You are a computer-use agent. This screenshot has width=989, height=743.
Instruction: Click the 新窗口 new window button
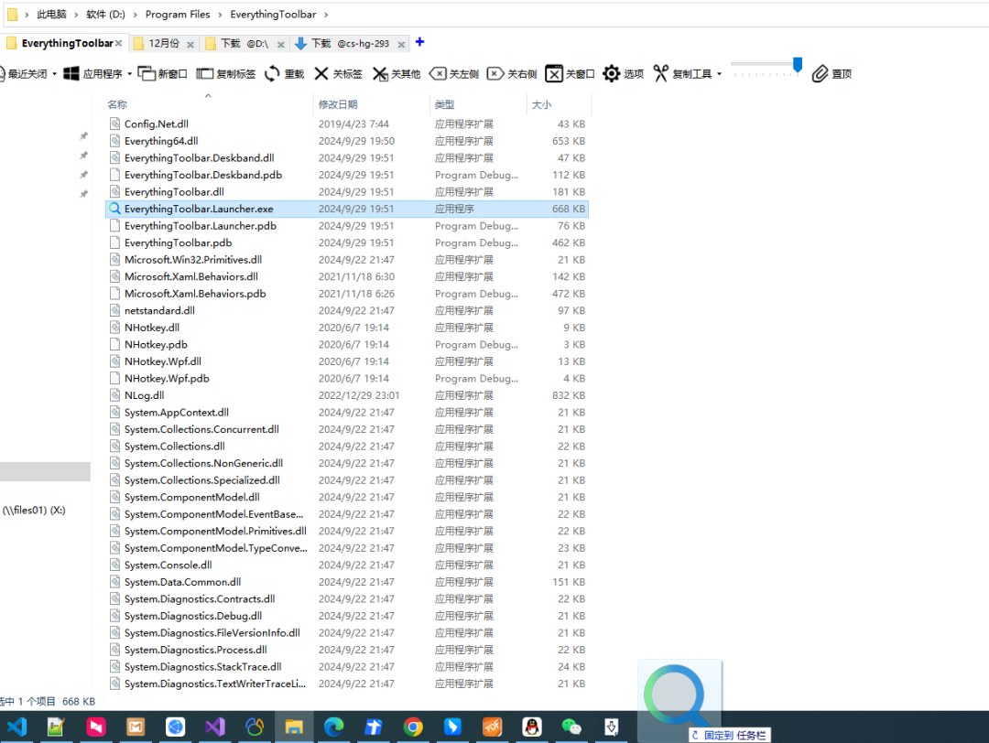[x=162, y=74]
